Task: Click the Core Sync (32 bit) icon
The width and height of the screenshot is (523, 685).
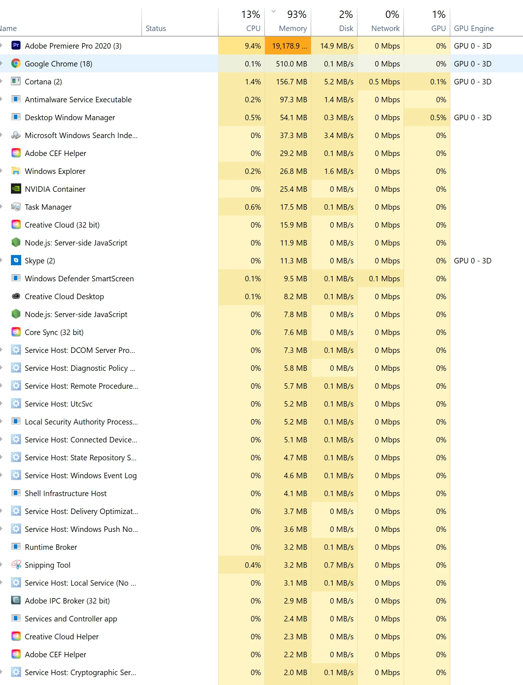Action: [x=16, y=332]
